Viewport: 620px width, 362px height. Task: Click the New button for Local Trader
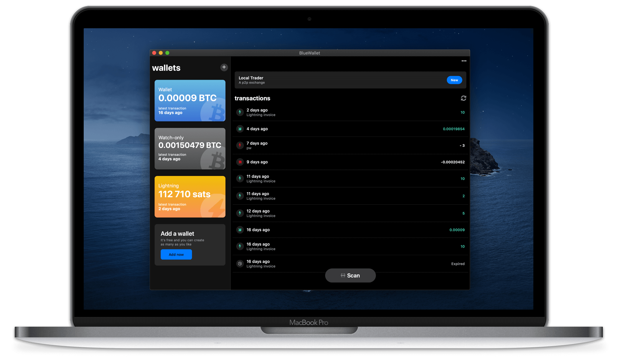(x=455, y=80)
